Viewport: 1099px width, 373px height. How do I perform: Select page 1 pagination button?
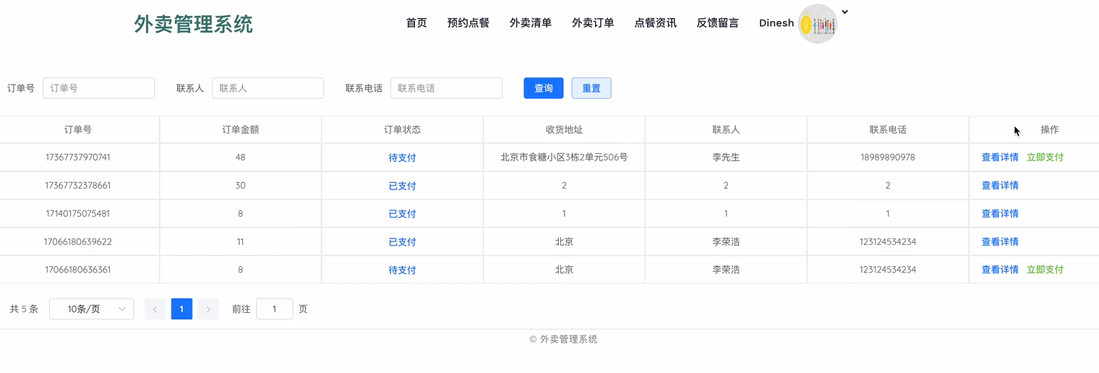pyautogui.click(x=181, y=309)
